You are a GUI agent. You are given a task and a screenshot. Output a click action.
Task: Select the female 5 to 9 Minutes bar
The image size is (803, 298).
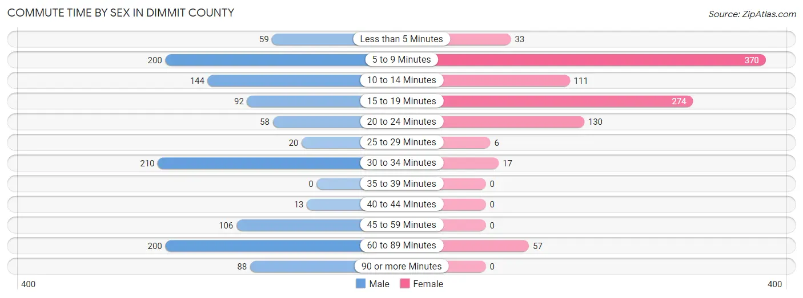coord(600,60)
